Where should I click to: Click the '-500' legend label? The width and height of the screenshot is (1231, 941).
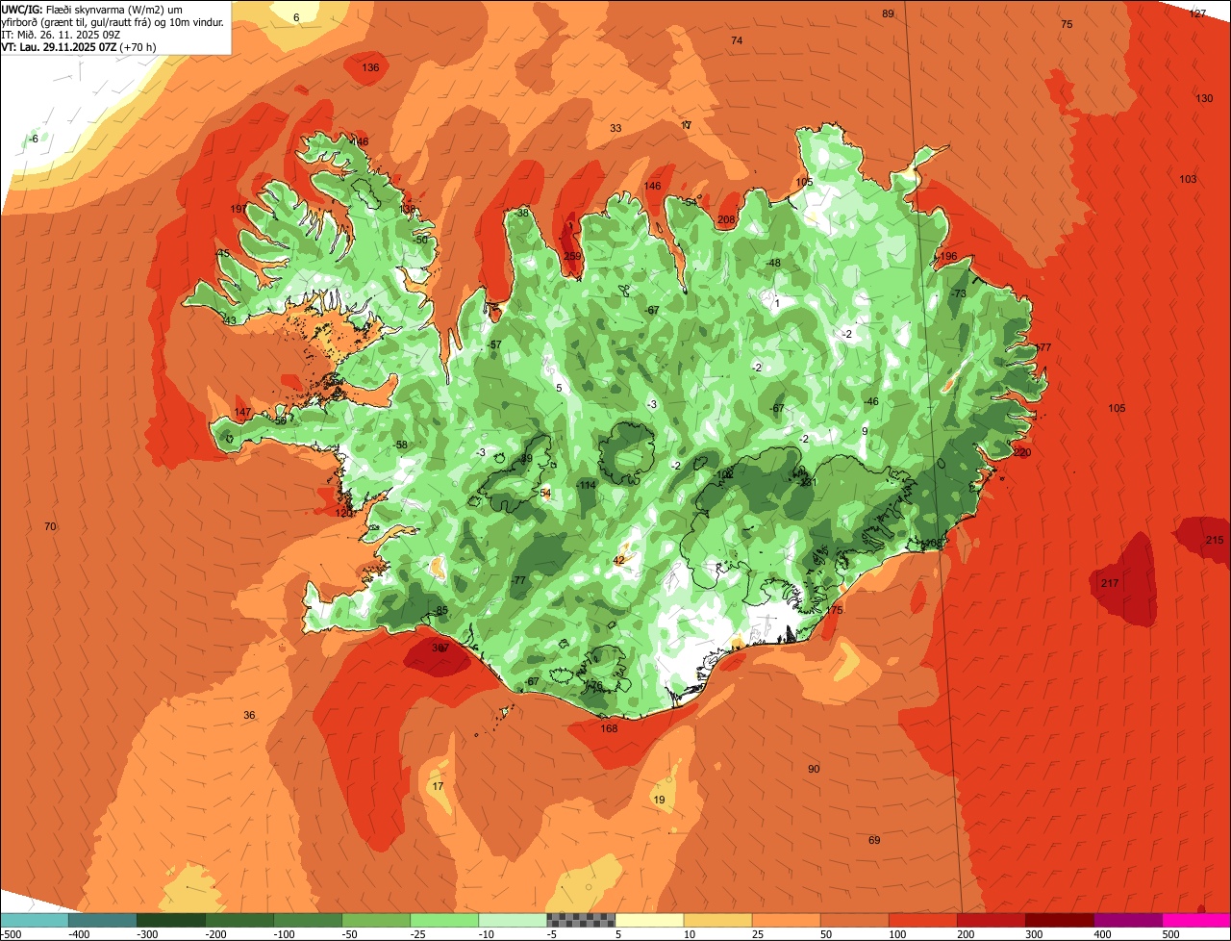pos(11,933)
